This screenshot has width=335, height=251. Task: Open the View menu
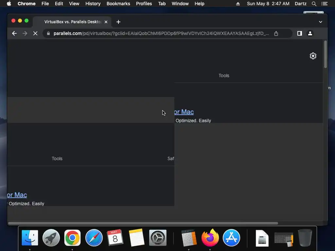74,4
